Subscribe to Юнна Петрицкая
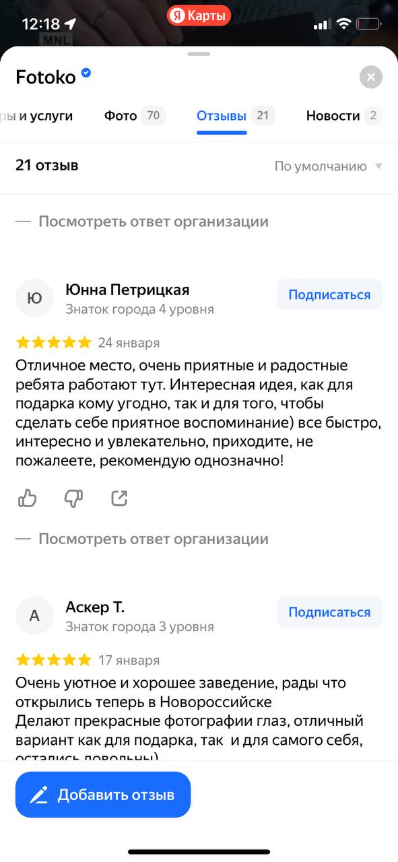 (329, 295)
